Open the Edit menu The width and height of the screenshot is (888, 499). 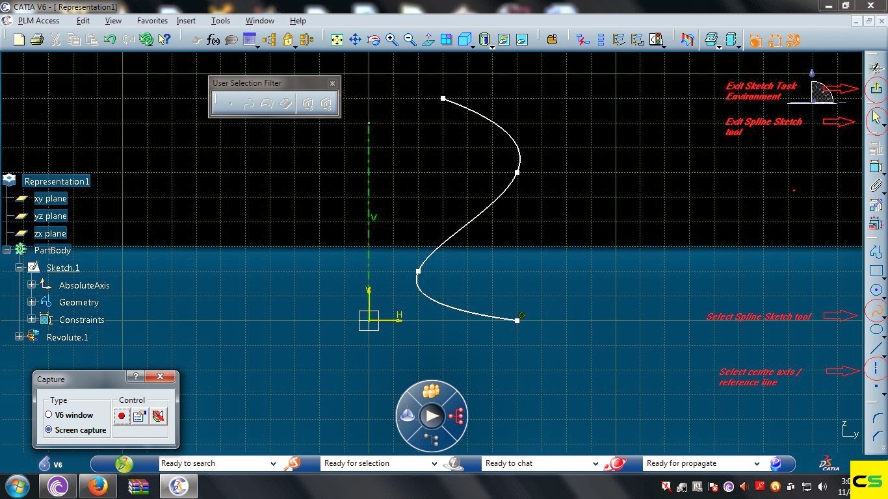point(83,21)
